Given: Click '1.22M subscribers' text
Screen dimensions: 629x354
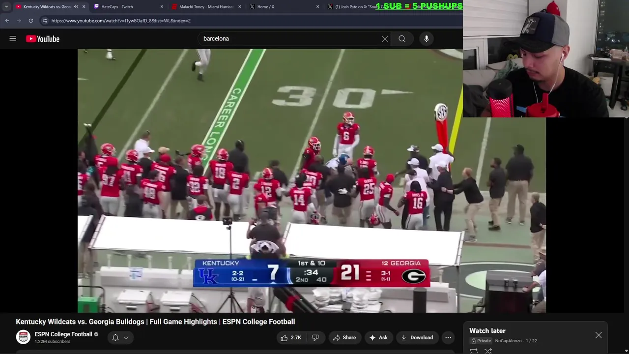Looking at the screenshot, I should coord(52,341).
